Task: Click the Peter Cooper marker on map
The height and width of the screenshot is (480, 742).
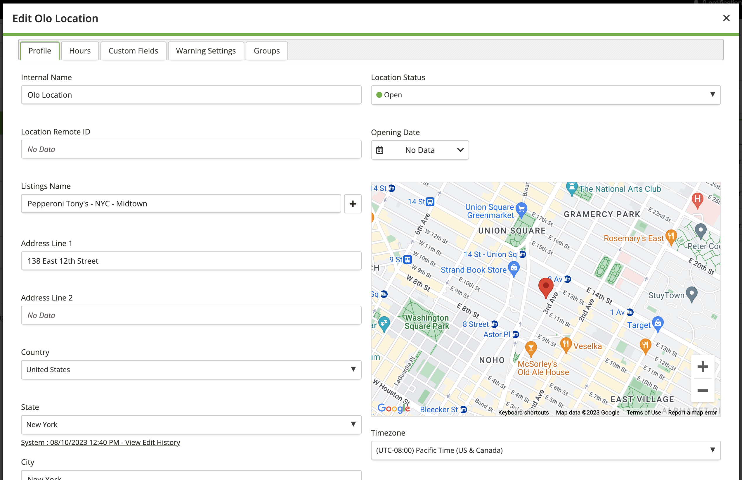Action: (701, 231)
